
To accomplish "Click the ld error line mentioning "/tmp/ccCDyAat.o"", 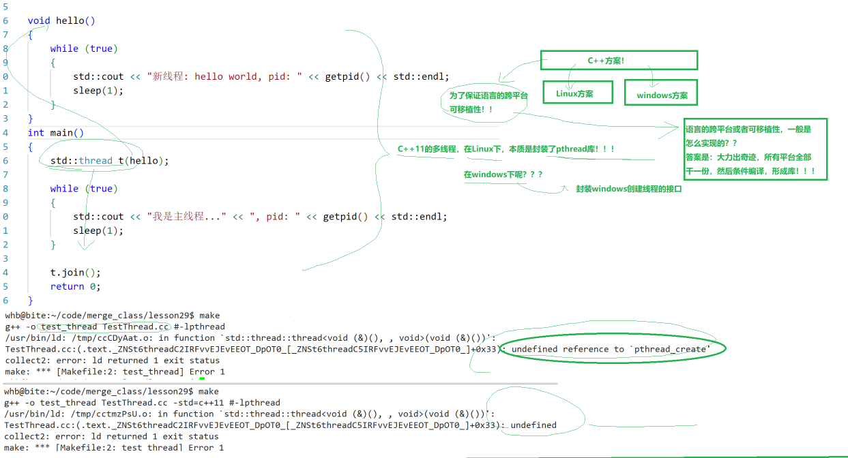I will click(250, 337).
